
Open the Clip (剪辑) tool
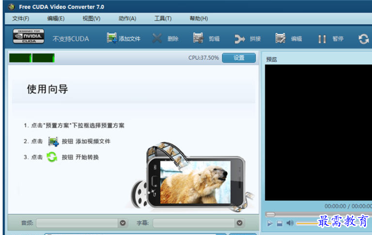click(x=206, y=38)
